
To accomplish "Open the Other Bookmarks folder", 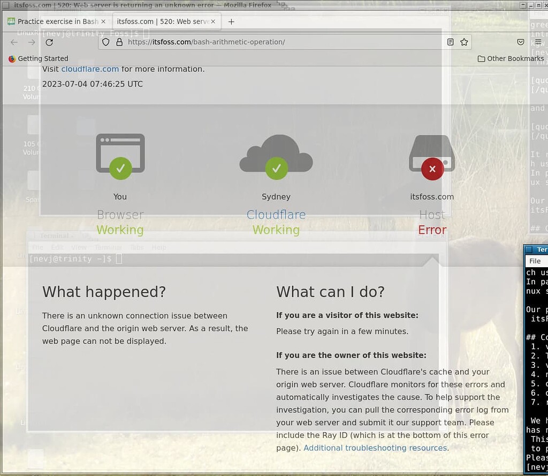I will point(511,58).
